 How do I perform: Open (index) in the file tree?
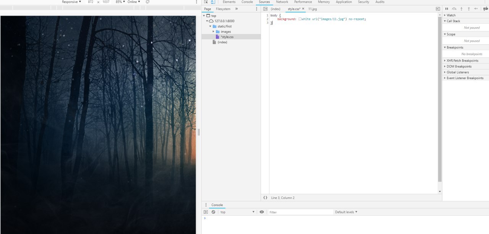point(222,42)
